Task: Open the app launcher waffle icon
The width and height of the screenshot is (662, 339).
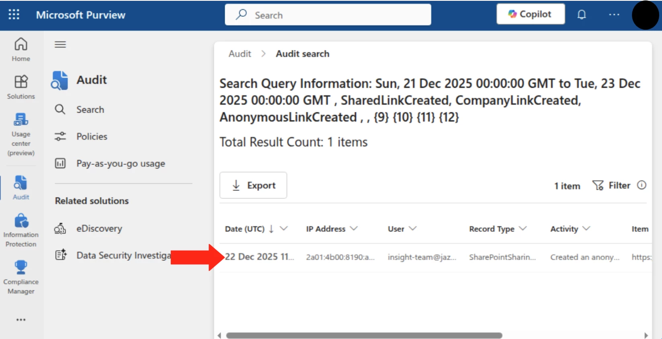Action: click(x=14, y=15)
